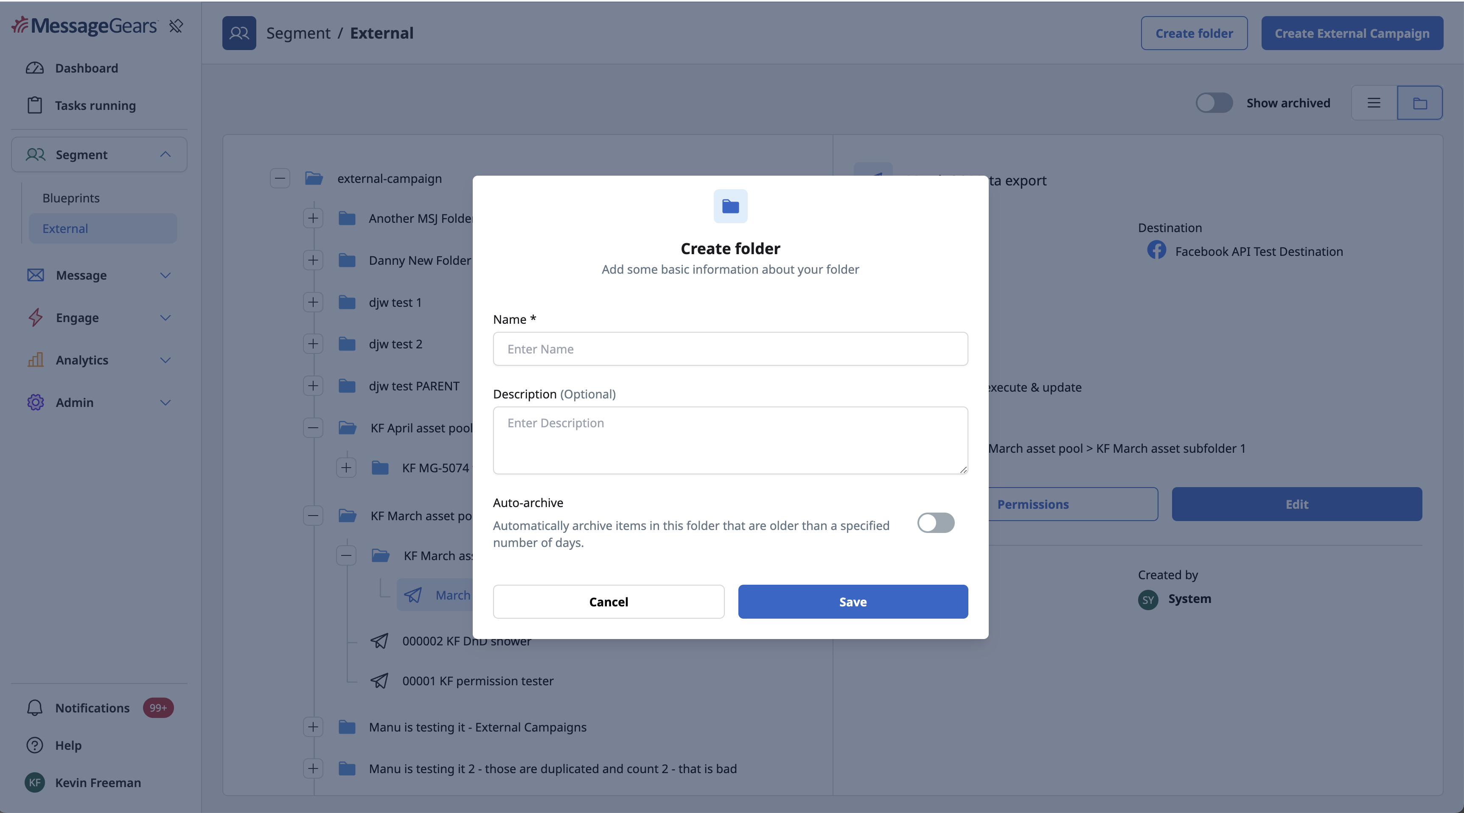
Task: Click the Admin gear icon
Action: 35,402
